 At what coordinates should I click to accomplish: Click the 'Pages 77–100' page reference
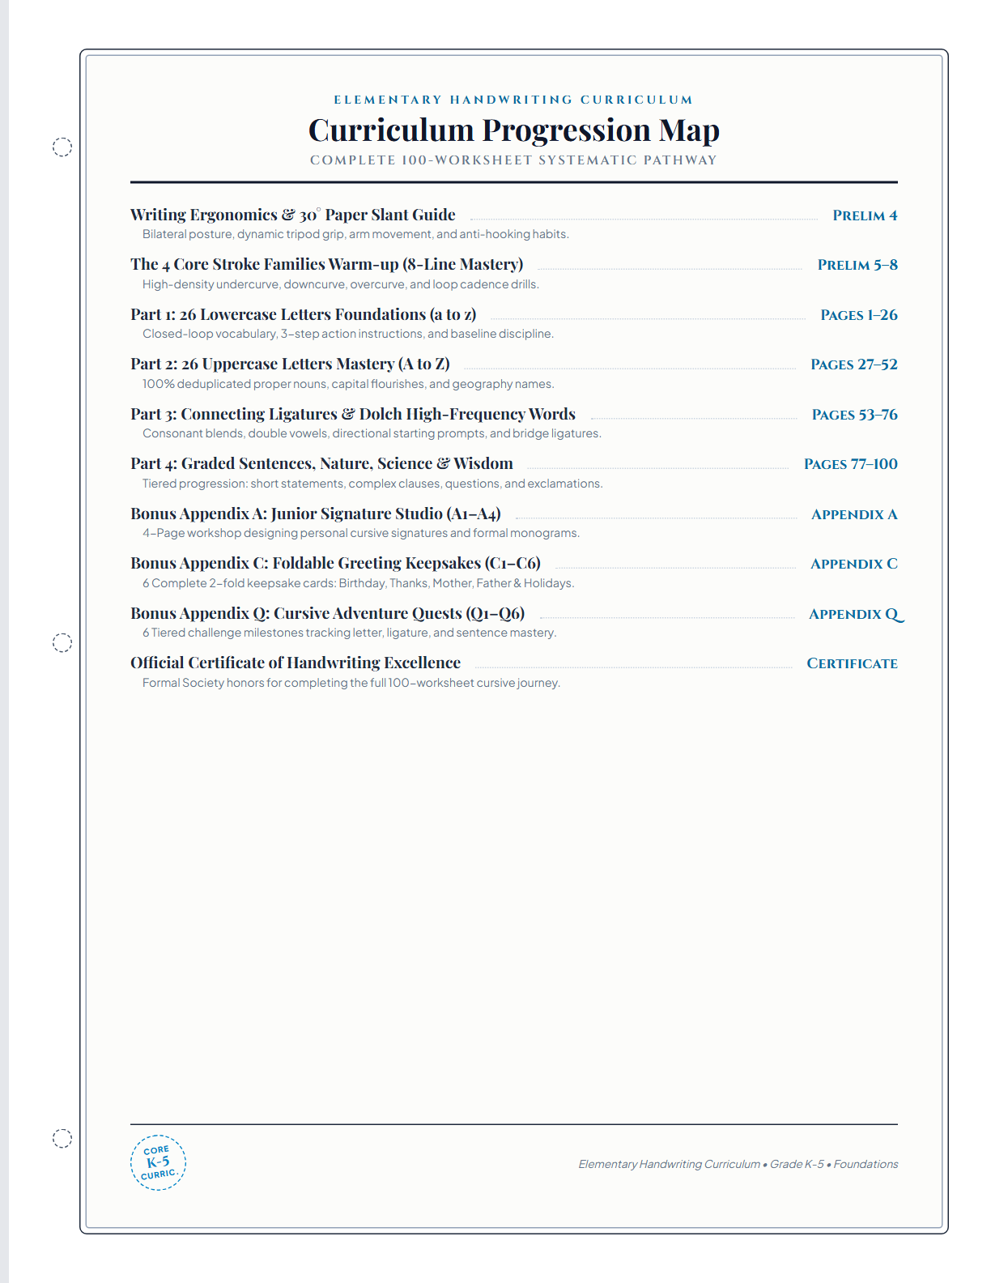point(851,464)
